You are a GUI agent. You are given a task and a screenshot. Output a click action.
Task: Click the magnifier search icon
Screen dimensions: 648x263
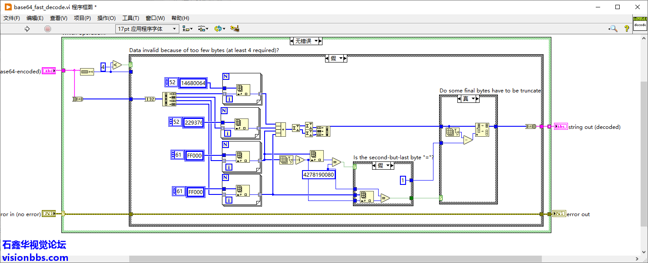pos(613,29)
